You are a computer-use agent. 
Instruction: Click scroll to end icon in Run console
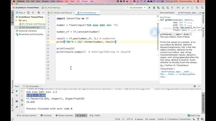tap(22, 105)
